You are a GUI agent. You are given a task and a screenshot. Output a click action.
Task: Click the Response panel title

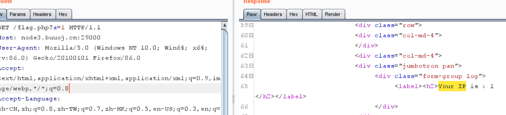(257, 2)
